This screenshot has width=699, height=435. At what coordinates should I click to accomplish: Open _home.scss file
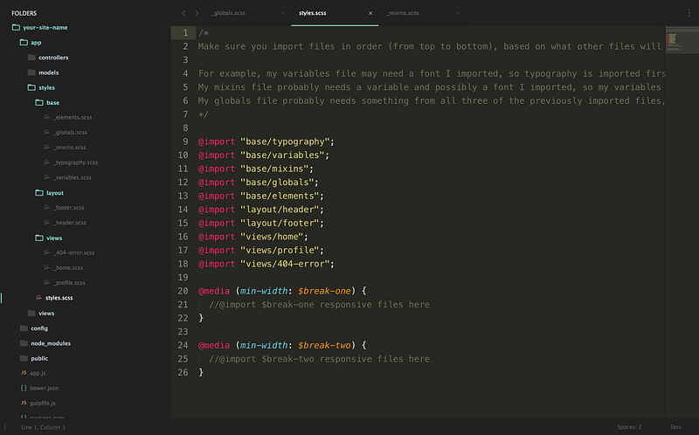tap(68, 268)
